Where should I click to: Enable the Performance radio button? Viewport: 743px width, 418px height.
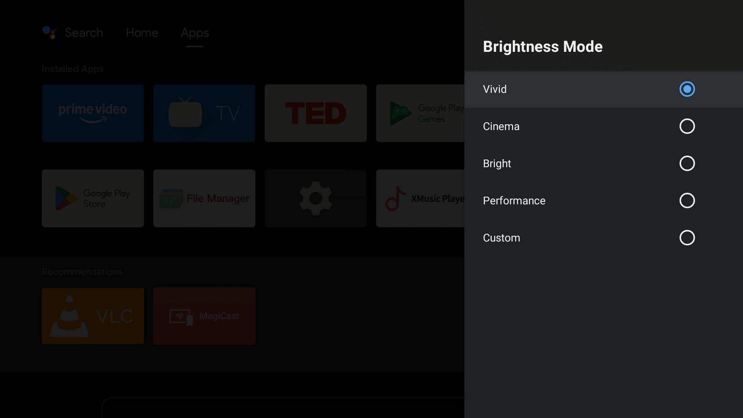click(x=687, y=200)
